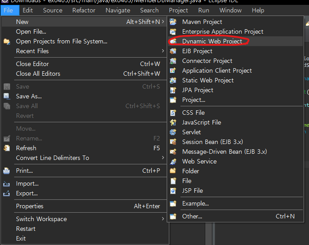309x245 pixels.
Task: Click the new Folder icon
Action: coord(173,171)
